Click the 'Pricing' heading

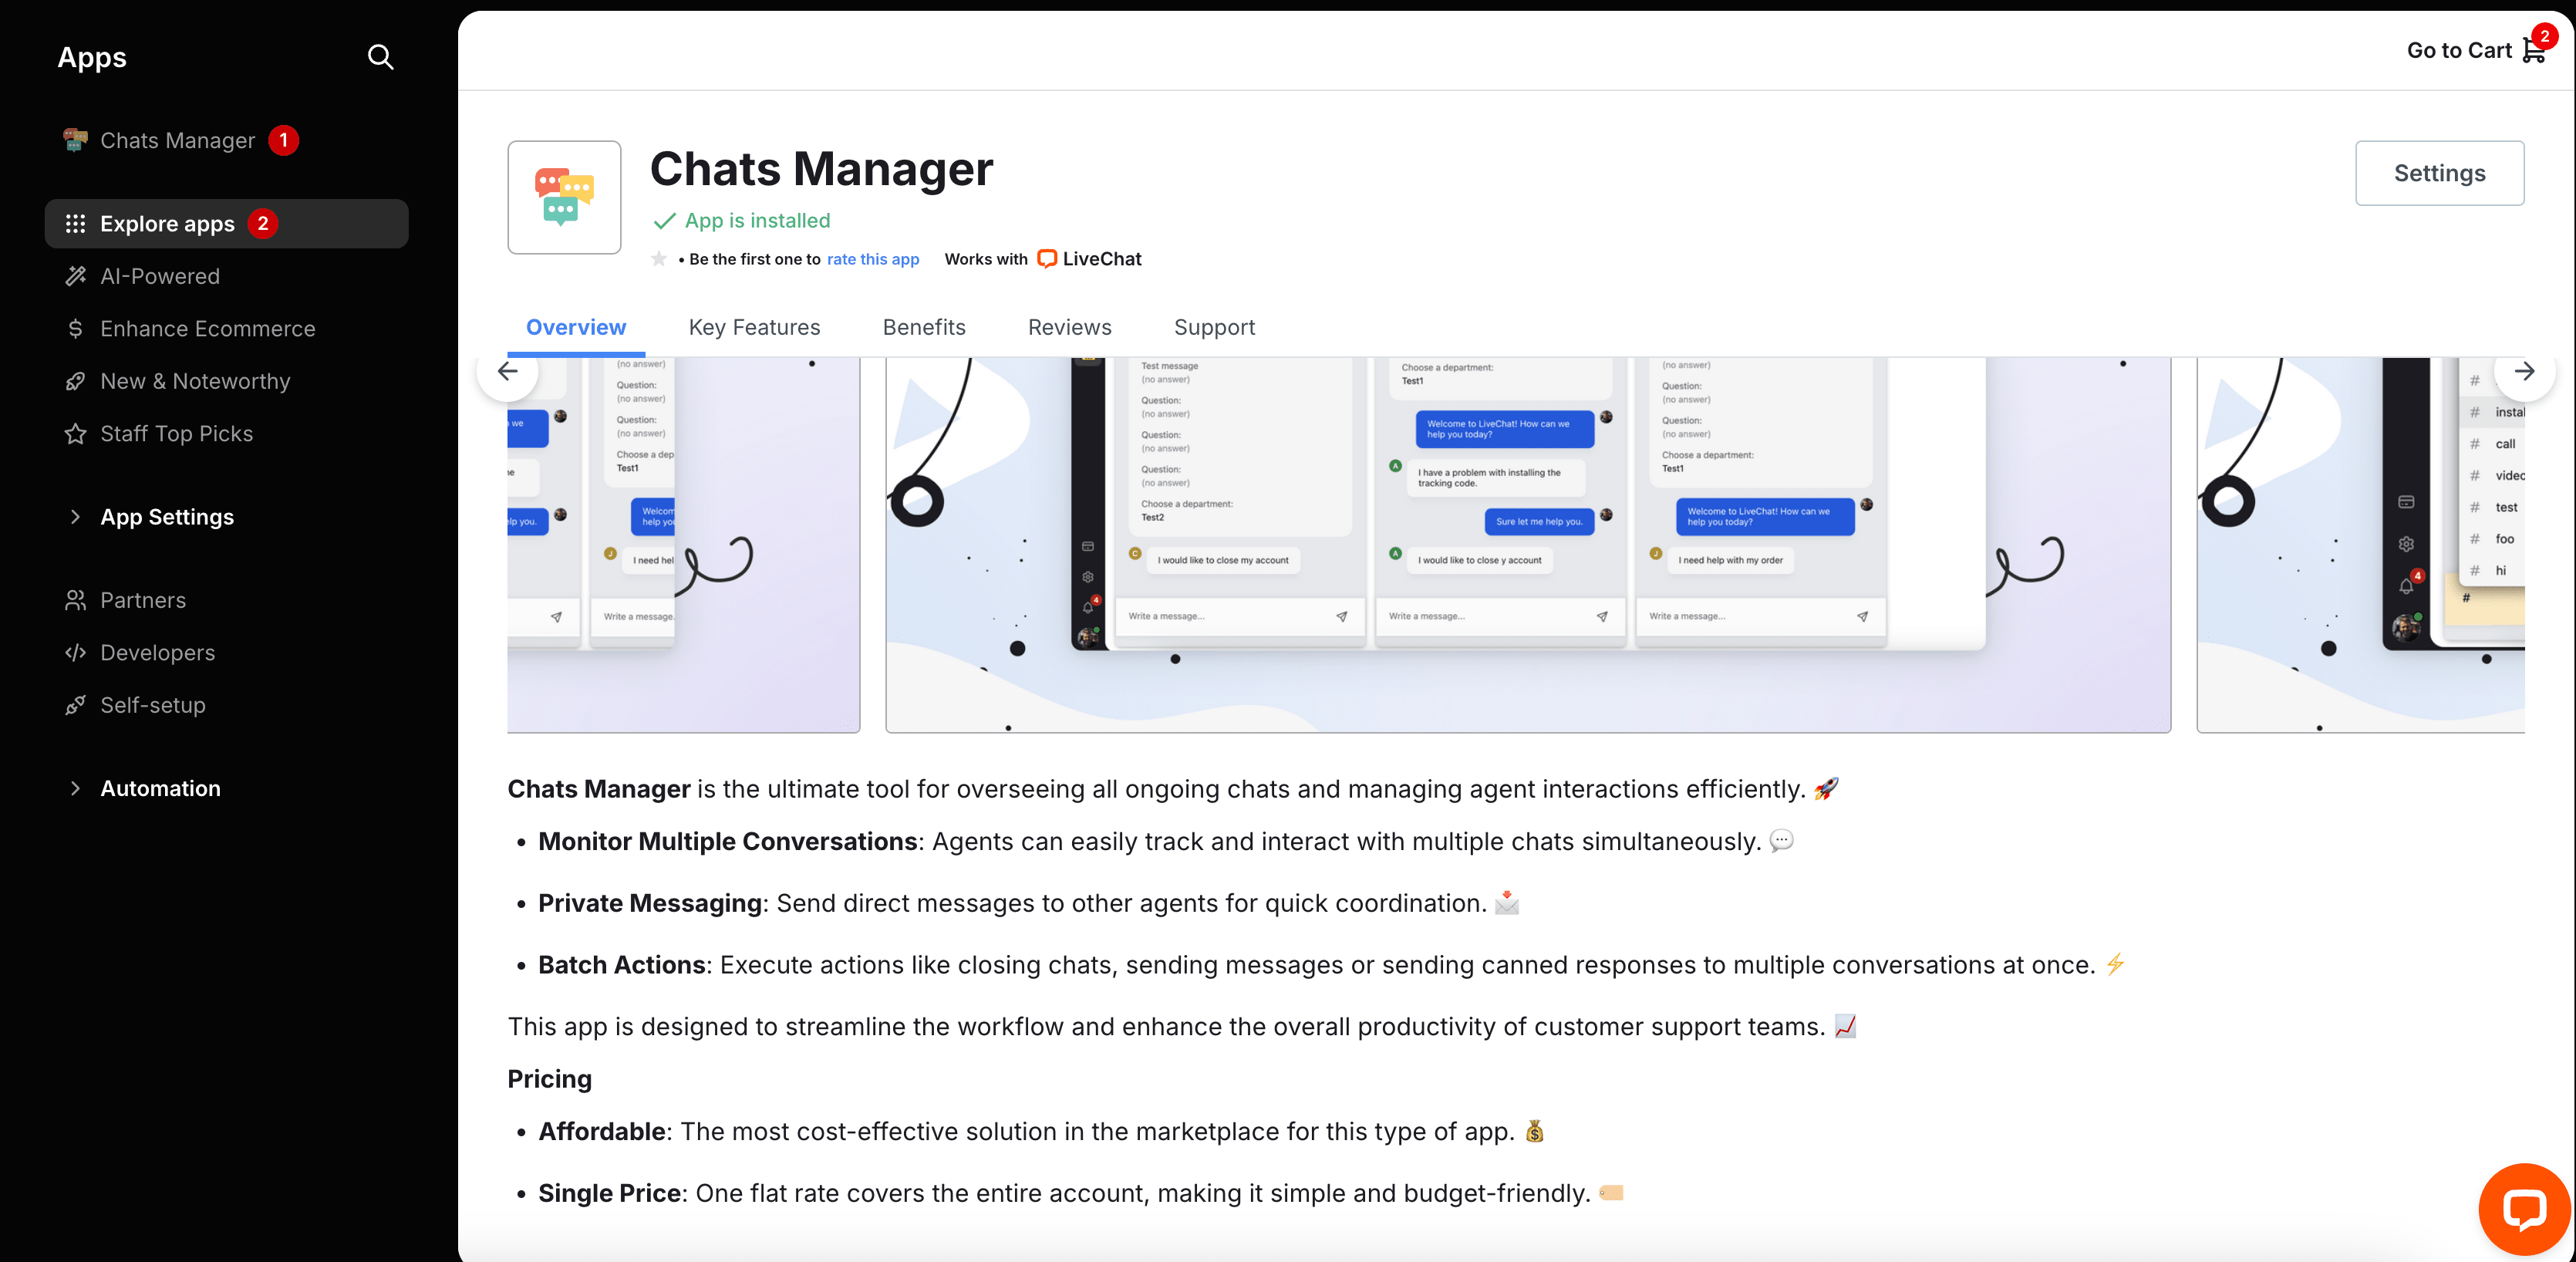tap(549, 1079)
